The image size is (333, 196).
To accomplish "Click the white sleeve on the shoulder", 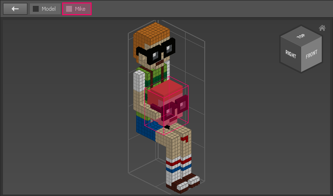I will 140,78.
